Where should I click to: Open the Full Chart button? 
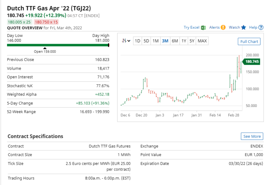tap(249, 42)
